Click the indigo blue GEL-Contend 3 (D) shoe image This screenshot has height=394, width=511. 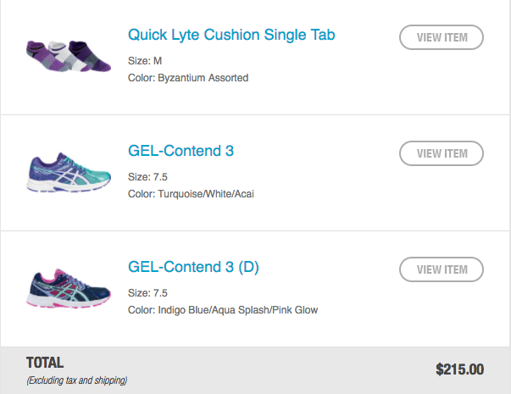pos(64,288)
